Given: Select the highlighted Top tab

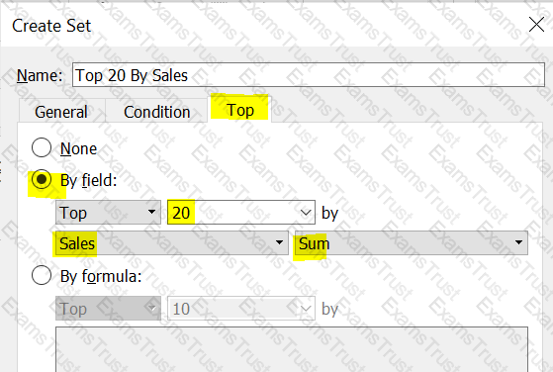Looking at the screenshot, I should click(239, 110).
